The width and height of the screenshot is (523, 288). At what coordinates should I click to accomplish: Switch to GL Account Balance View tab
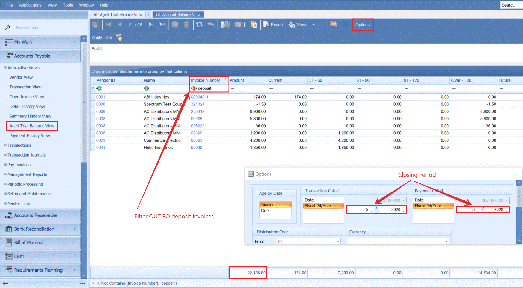(x=178, y=14)
